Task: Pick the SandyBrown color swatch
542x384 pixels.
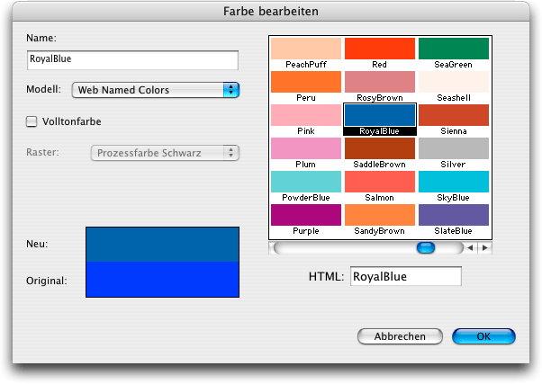Action: (380, 215)
